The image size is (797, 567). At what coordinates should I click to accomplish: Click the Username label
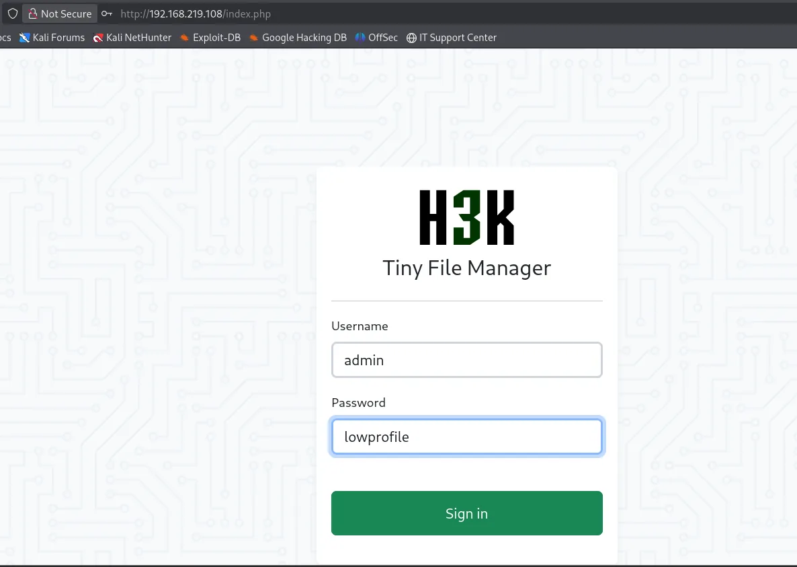pos(360,326)
